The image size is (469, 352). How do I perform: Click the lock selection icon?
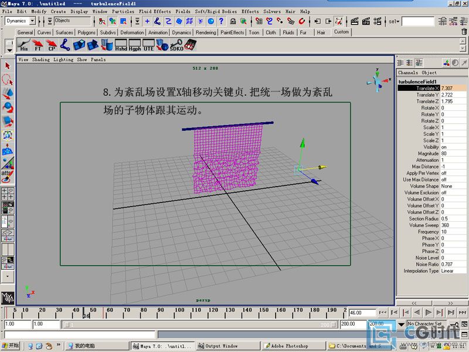coord(233,21)
